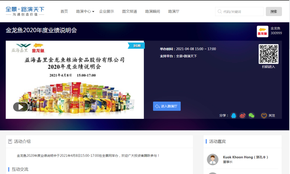Viewport: 290px width, 174px height.
Task: Click the 进入路演厅 button
Action: coord(167,106)
